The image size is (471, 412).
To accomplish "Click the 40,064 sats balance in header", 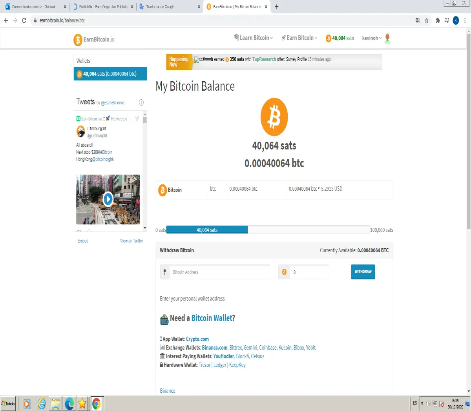I will pos(340,38).
